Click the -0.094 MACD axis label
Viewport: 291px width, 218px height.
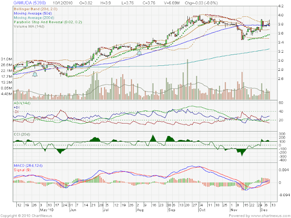[283, 195]
